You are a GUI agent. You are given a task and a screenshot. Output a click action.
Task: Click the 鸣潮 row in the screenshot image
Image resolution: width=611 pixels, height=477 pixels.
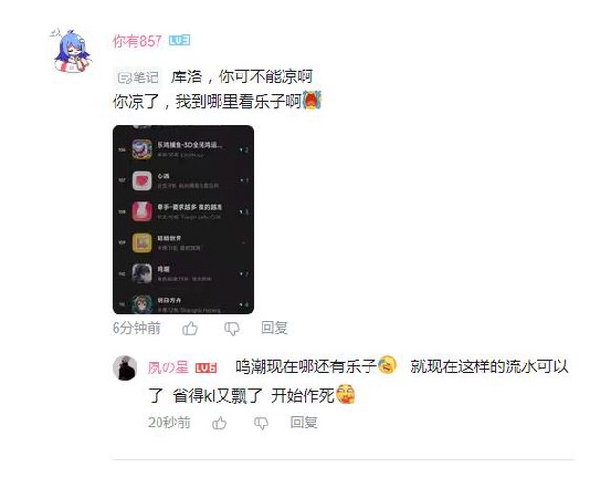183,274
